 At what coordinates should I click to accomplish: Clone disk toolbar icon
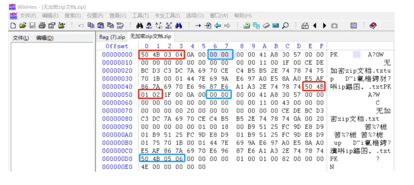[x=256, y=26]
